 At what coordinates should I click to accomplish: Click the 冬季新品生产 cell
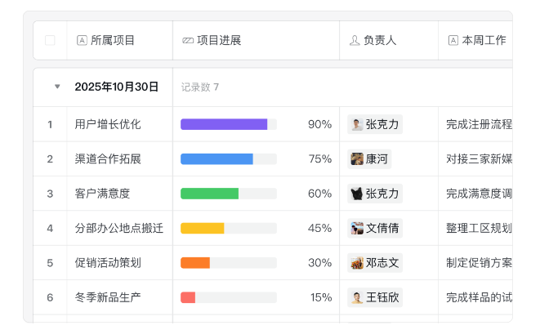point(108,297)
